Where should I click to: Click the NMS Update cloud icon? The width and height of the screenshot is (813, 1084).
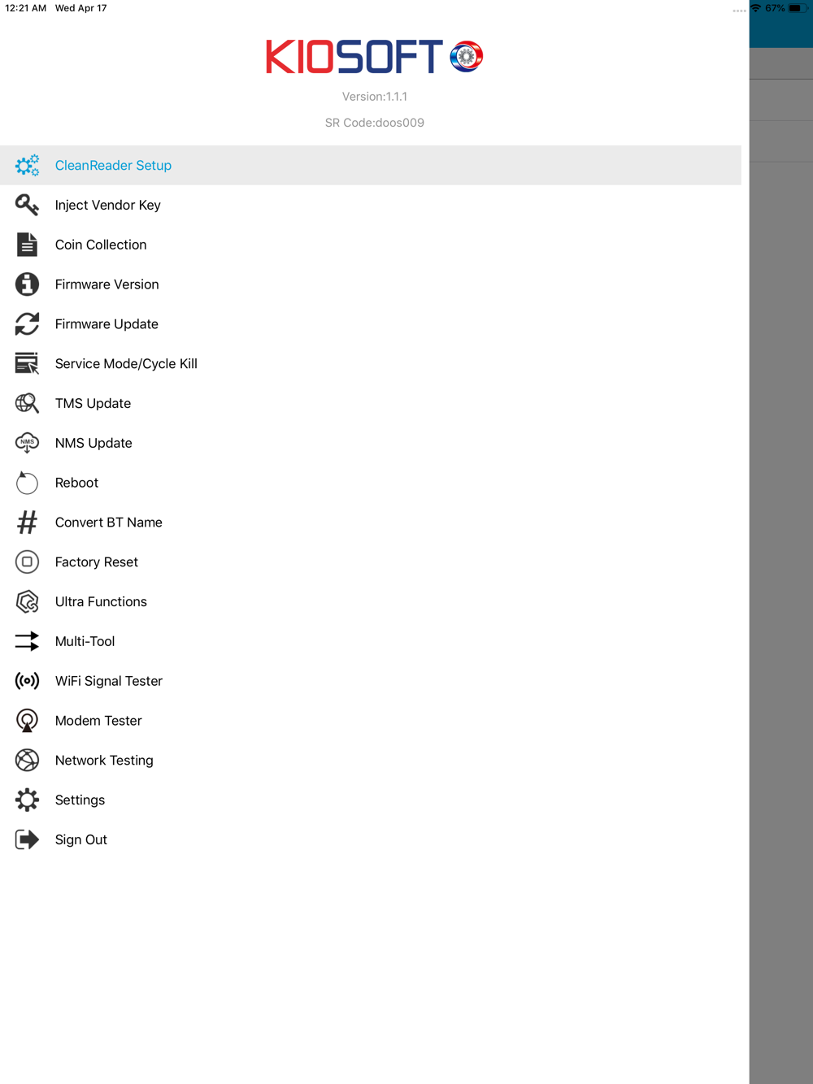pos(27,443)
